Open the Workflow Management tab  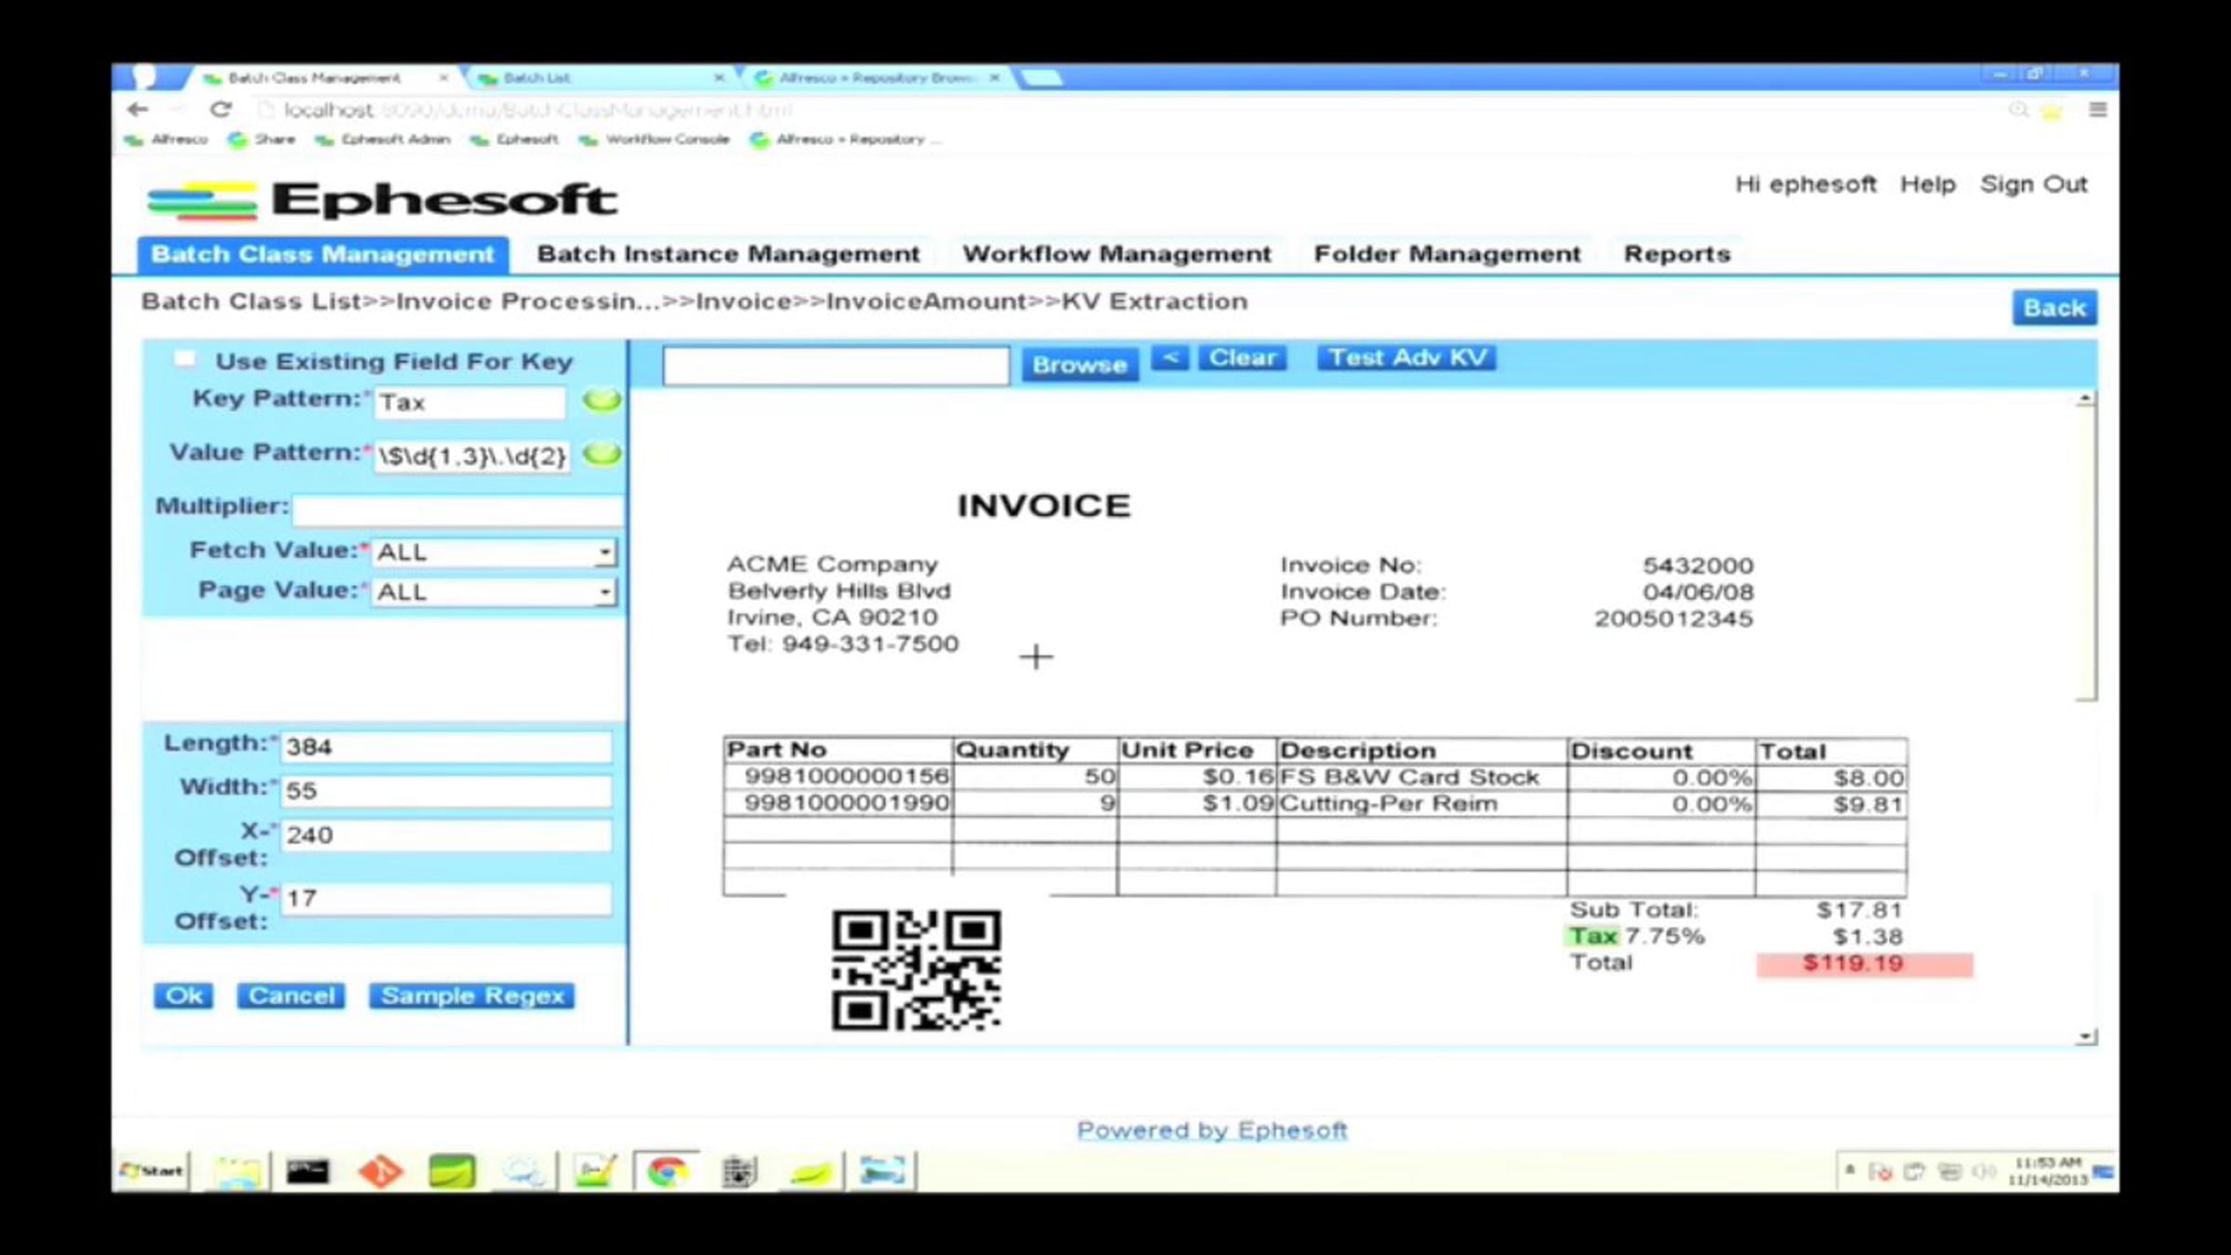coord(1116,255)
